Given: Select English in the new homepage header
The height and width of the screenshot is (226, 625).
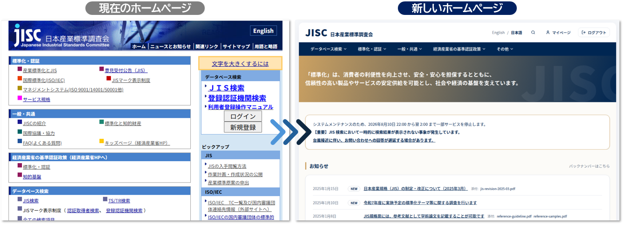Looking at the screenshot, I should tap(498, 33).
